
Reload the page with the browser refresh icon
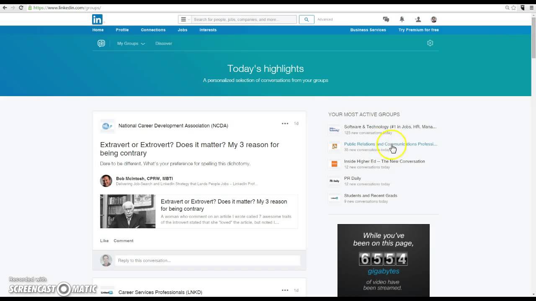21,8
